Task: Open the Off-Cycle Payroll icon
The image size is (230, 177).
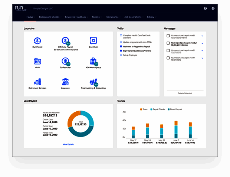Action: pyautogui.click(x=66, y=41)
